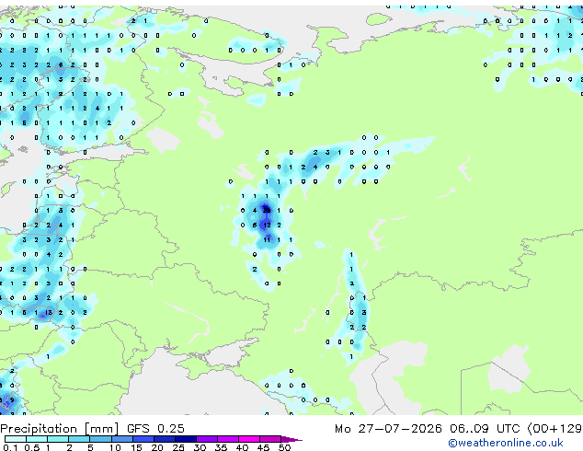
Task: Select the 45–50 mm legend swatch
Action: tap(270, 439)
